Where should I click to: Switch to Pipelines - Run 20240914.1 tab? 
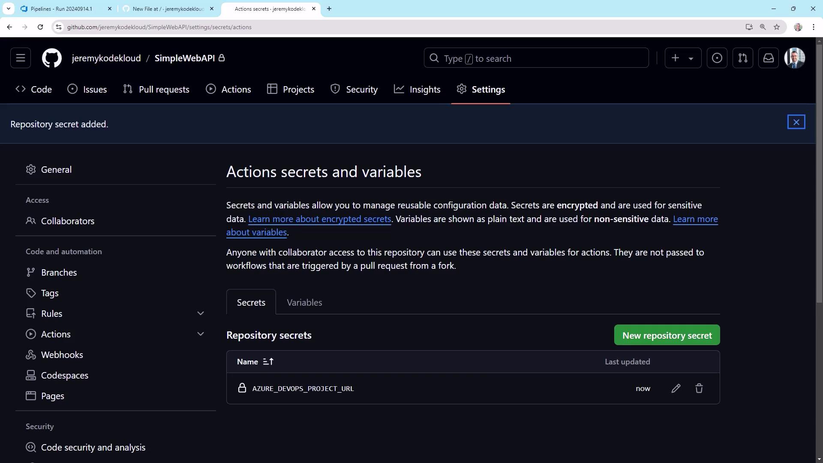click(61, 9)
